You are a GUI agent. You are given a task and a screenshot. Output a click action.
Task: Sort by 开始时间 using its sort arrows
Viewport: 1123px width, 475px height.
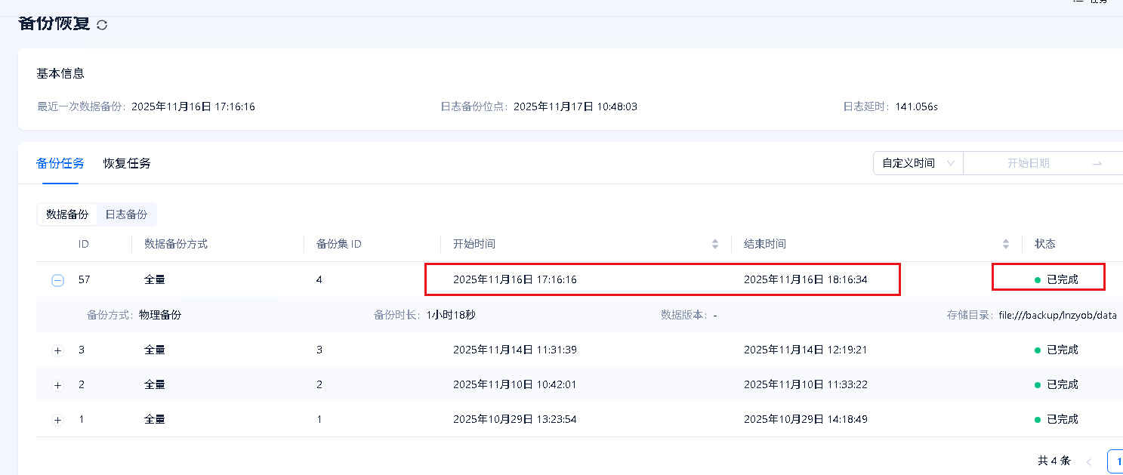(x=715, y=244)
